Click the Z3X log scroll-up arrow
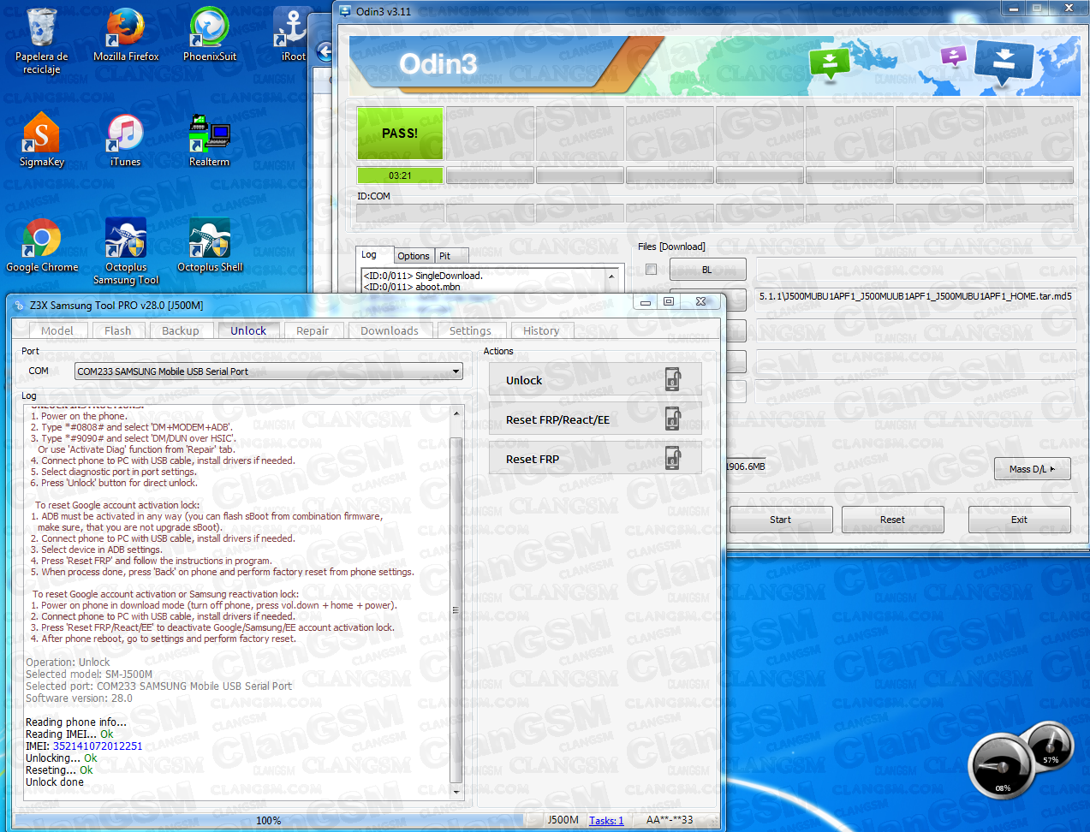 tap(456, 413)
